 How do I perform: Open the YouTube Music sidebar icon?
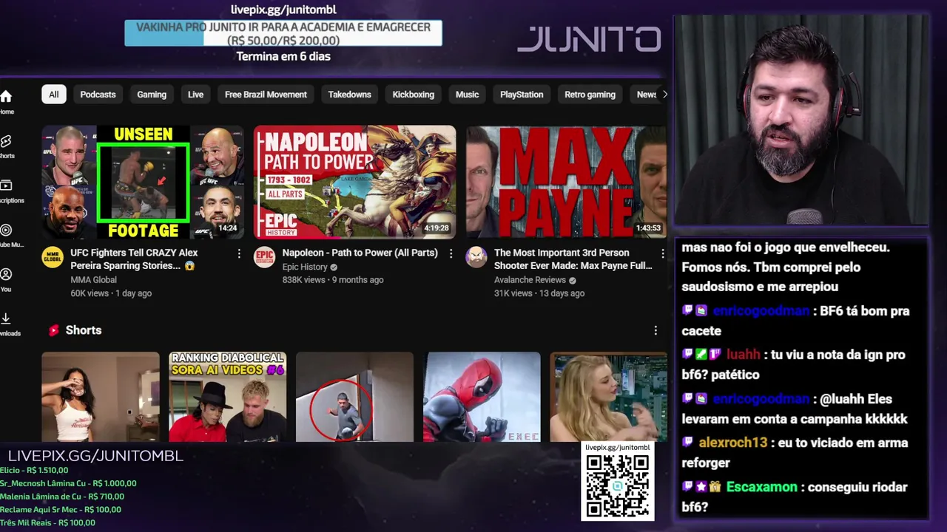coord(6,230)
